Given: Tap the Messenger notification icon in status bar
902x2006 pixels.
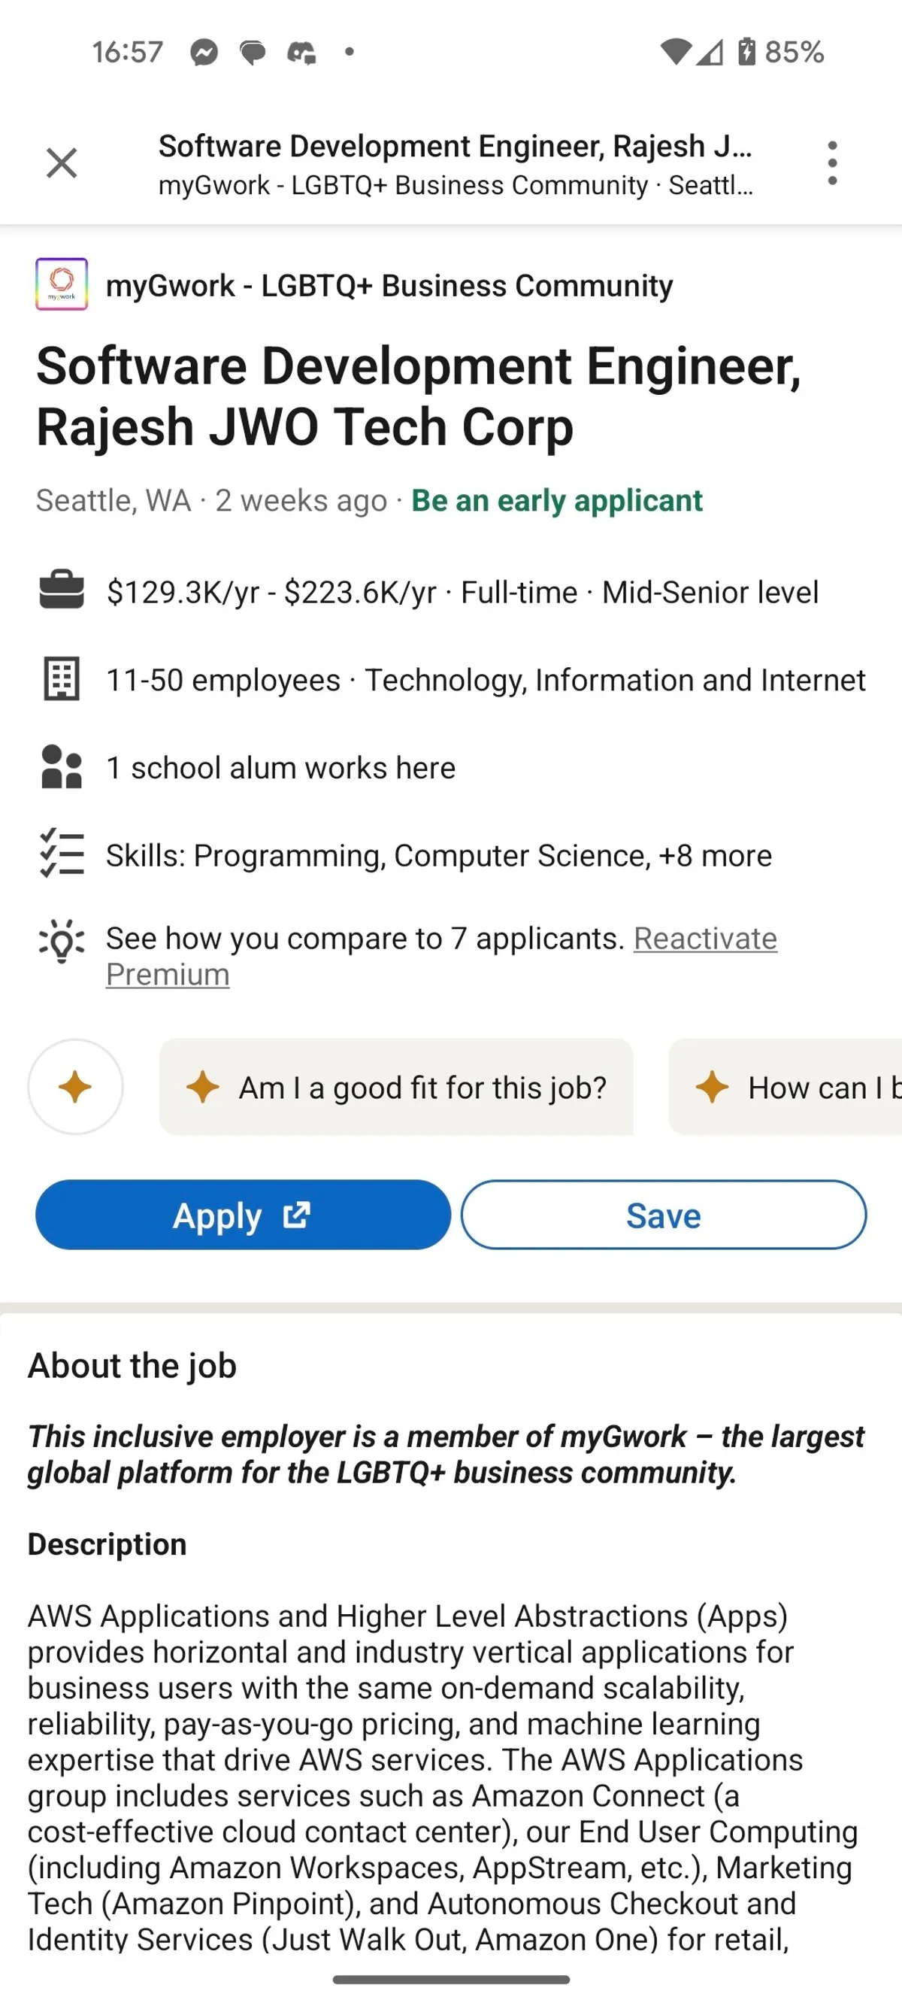Looking at the screenshot, I should [204, 52].
